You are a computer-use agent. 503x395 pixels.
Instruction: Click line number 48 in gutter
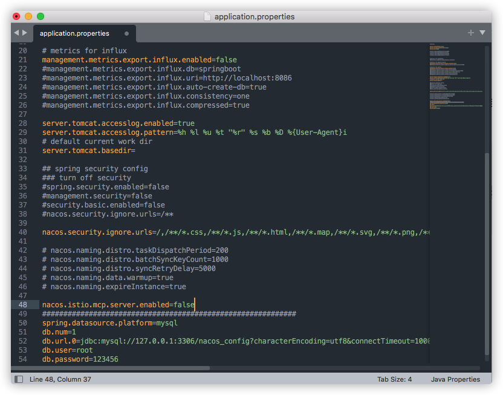pyautogui.click(x=23, y=304)
